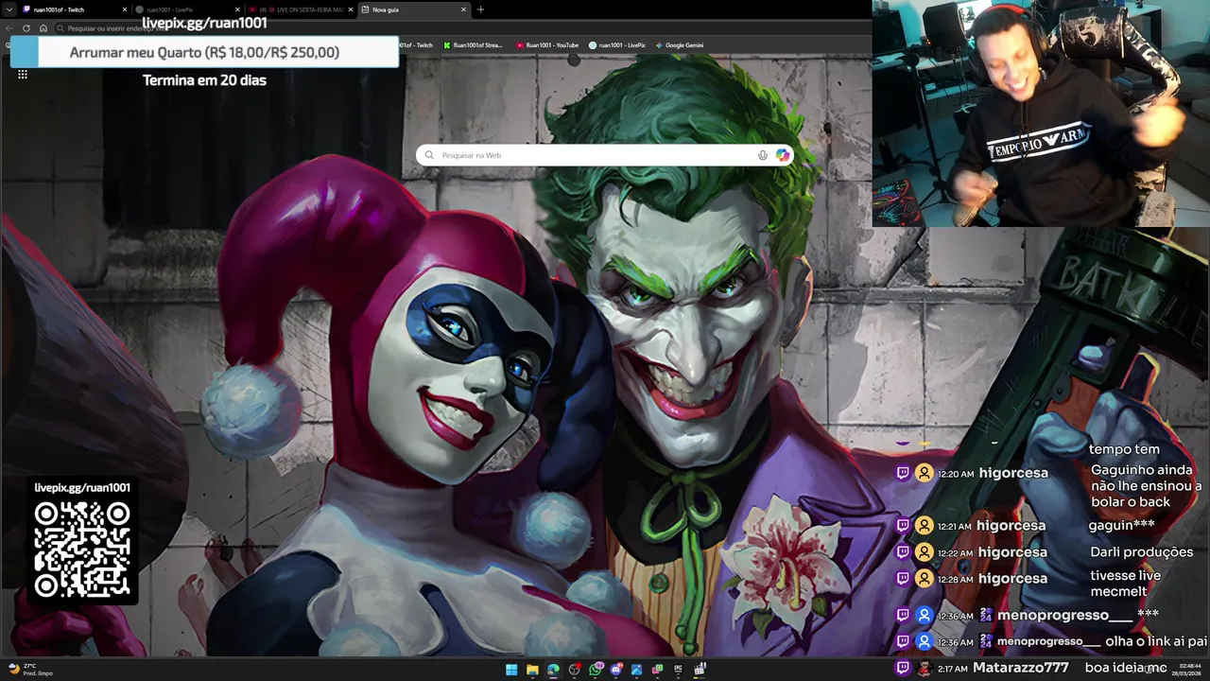Open a new browser tab with plus
Viewport: 1210px width, 681px height.
point(480,9)
